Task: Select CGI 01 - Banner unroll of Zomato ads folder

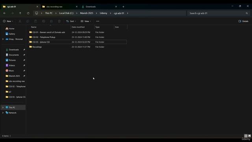Action: pos(78,32)
